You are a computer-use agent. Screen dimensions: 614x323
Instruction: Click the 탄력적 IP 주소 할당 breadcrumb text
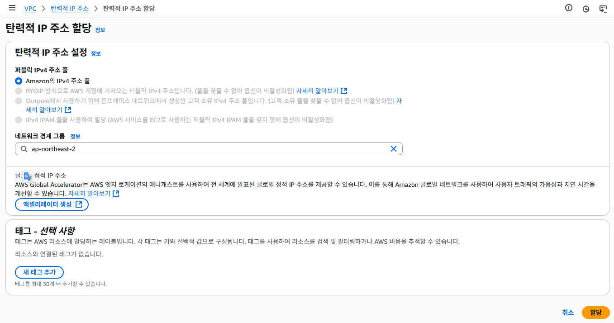(x=129, y=9)
